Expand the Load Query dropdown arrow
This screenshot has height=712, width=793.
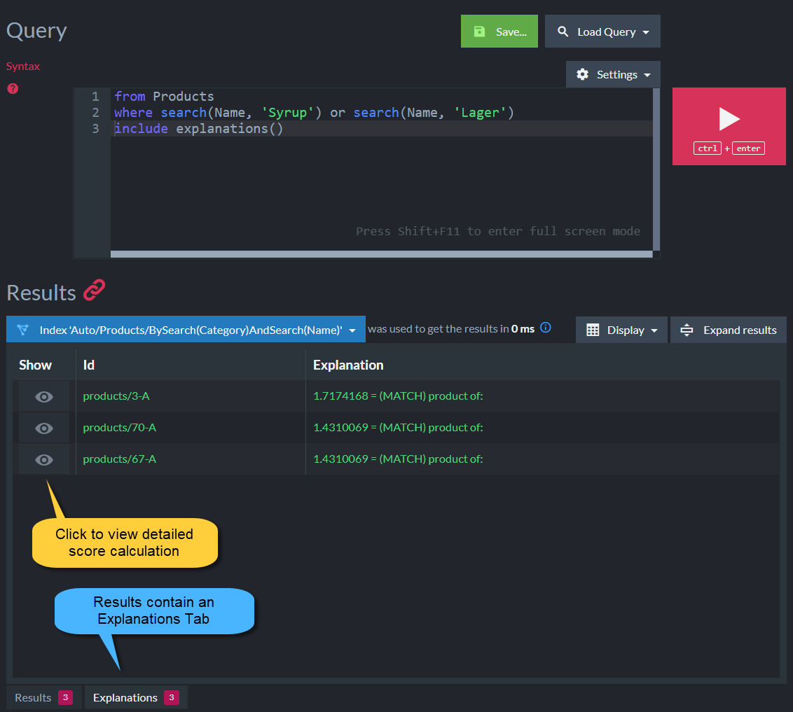tap(646, 32)
